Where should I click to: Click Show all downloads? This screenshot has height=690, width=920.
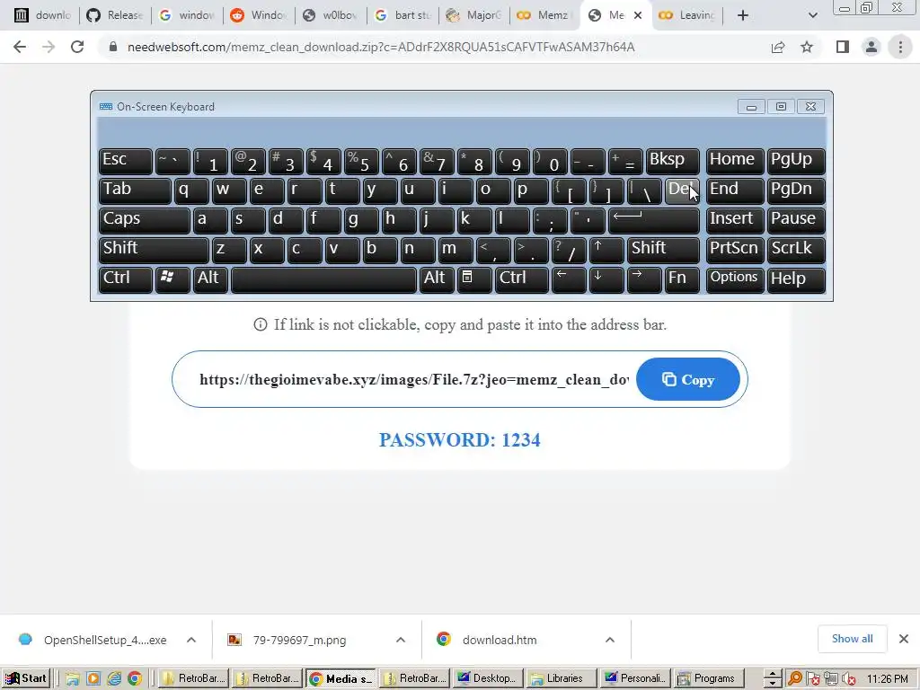[x=852, y=639]
